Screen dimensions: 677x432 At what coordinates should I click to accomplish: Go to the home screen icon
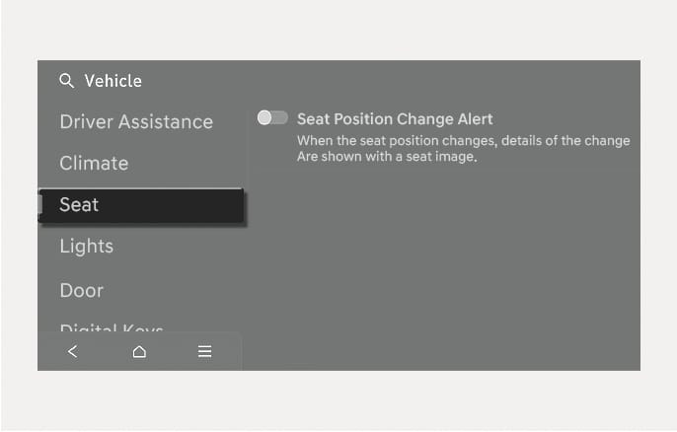[139, 351]
